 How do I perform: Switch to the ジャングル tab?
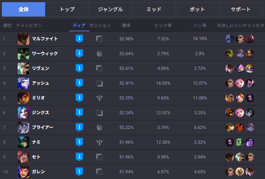pos(110,9)
